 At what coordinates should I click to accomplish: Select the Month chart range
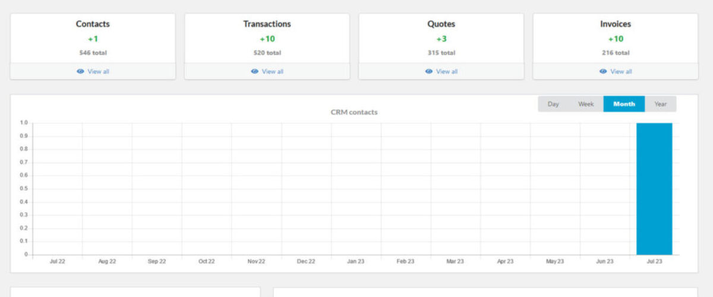[624, 104]
